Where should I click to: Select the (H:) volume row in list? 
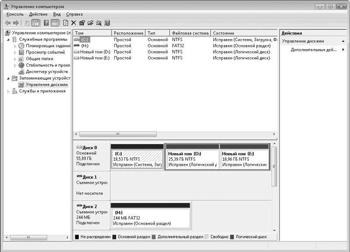tap(85, 45)
